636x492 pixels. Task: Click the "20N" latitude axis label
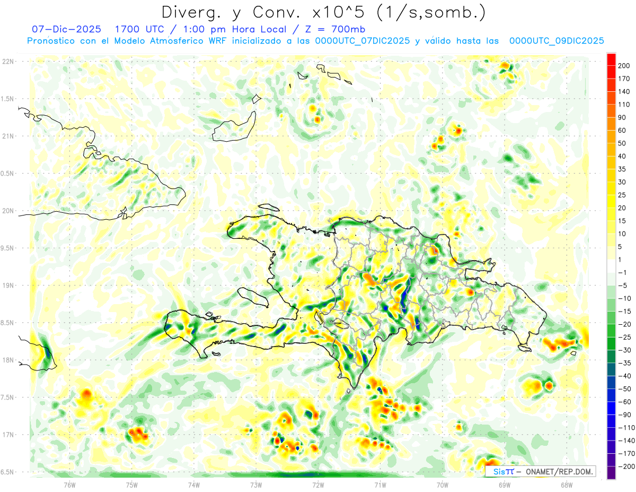[x=7, y=211]
